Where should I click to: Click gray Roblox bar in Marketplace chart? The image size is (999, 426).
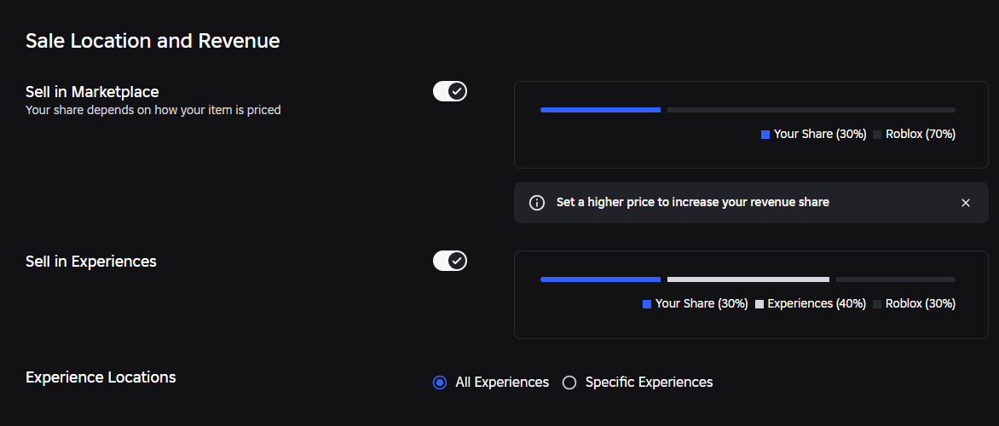(811, 110)
